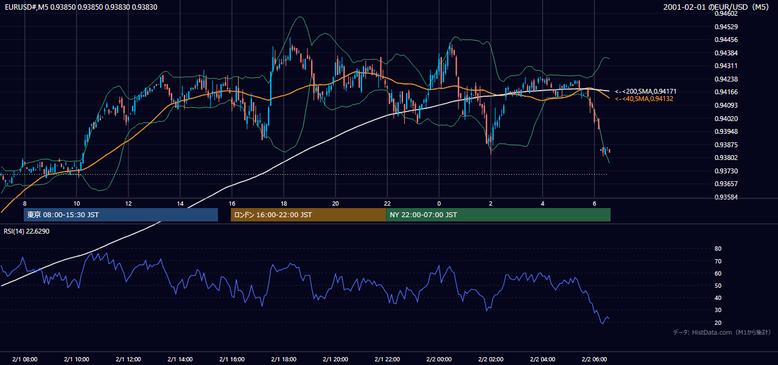Click the NY 22:00-07:00 JST session bar
Viewport: 778px width, 365px height.
pyautogui.click(x=498, y=215)
